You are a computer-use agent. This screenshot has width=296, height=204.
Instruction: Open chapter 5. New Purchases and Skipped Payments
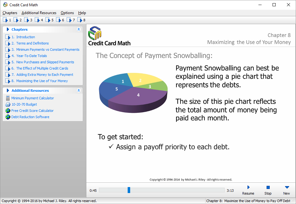pos(43,62)
